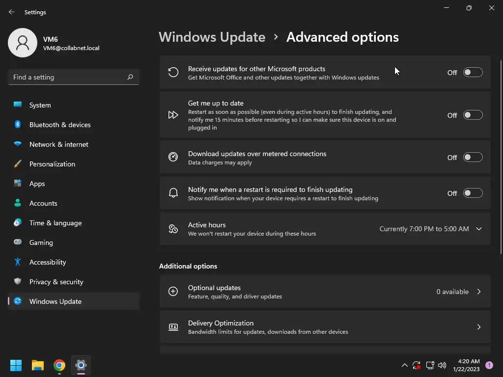The image size is (503, 377).
Task: Navigate to Privacy & security
Action: click(74, 281)
